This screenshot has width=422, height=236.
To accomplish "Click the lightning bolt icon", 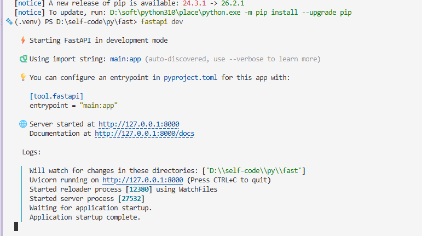I will tap(23, 40).
